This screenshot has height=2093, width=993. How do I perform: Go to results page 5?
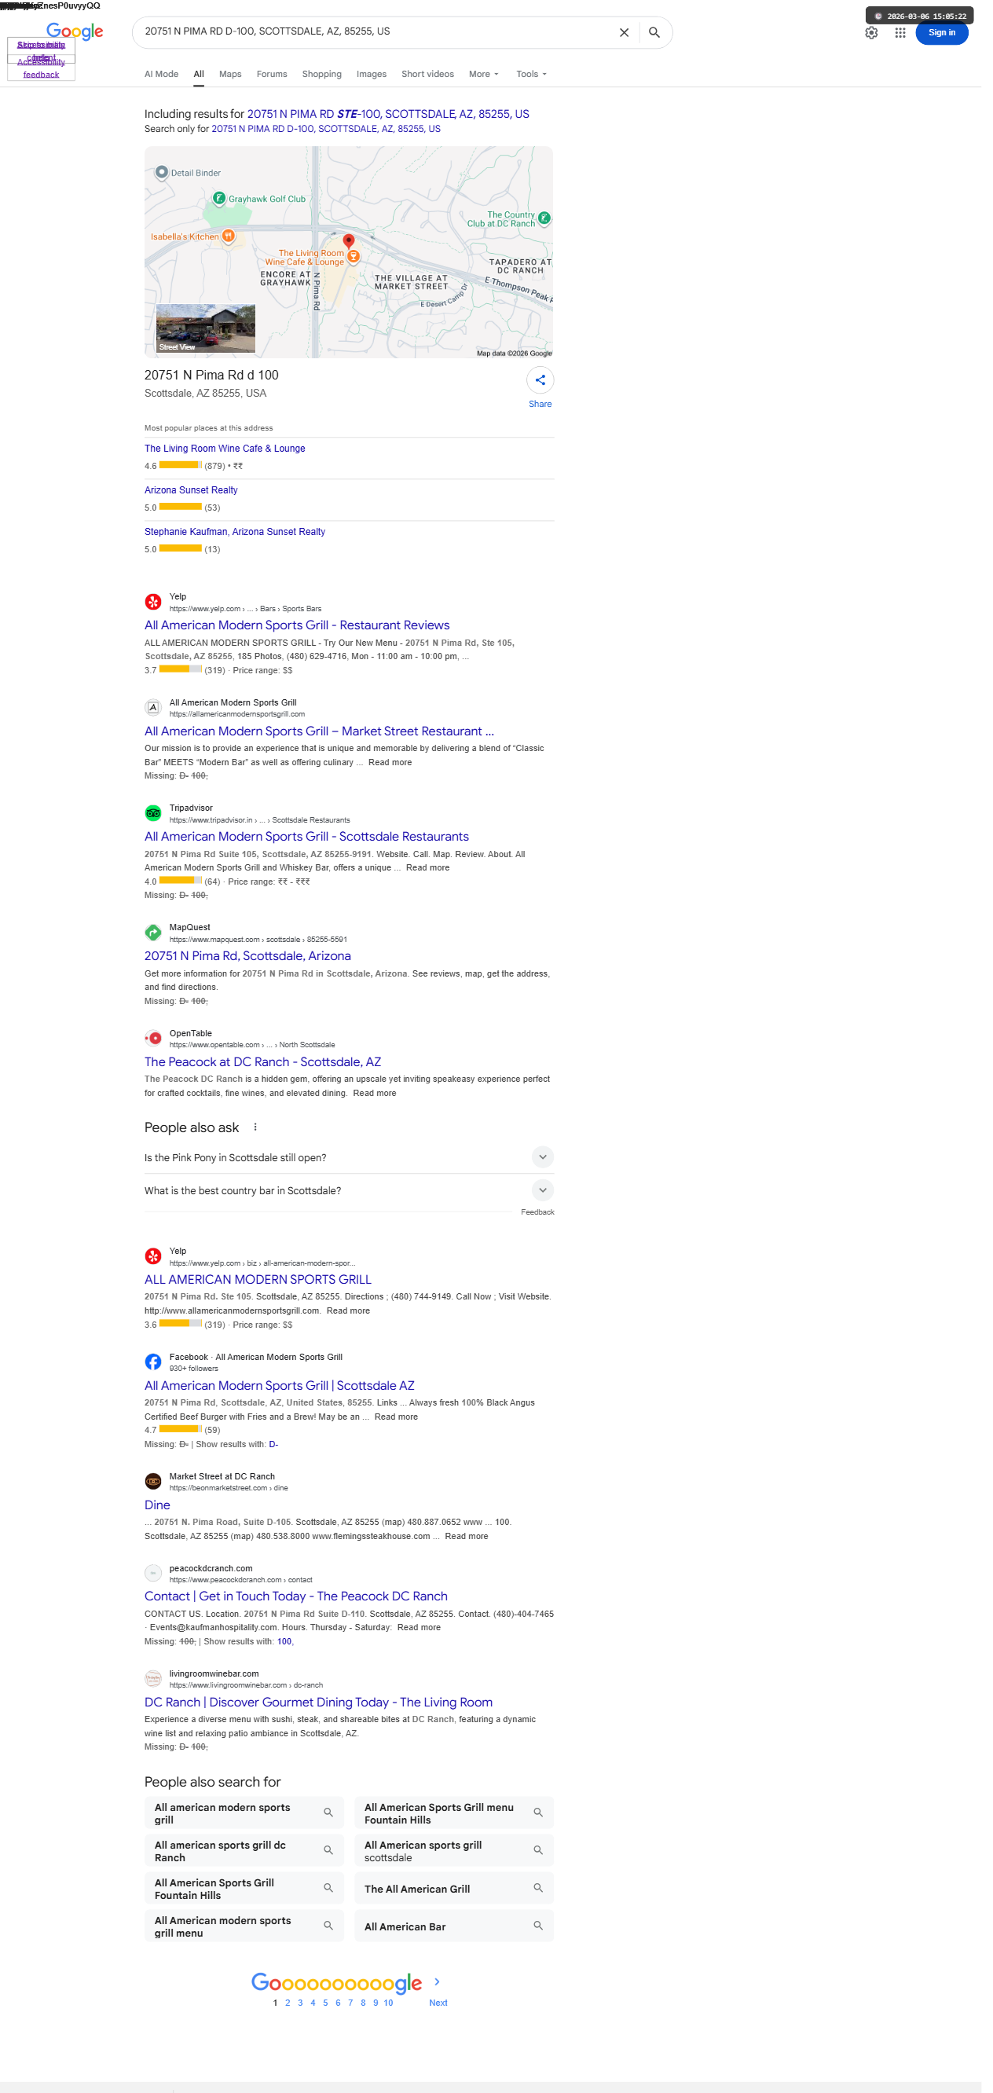tap(329, 2026)
